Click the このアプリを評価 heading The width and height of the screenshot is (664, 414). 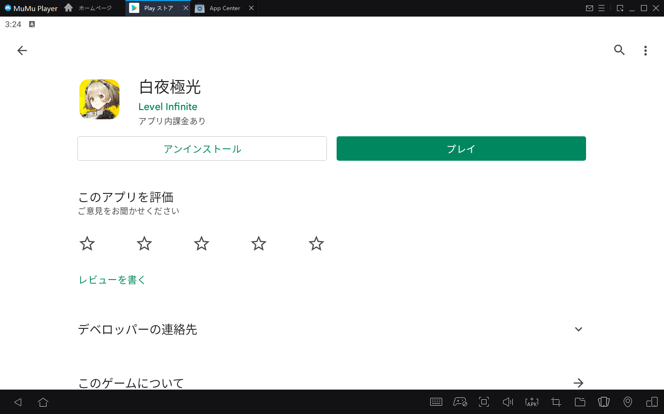[x=126, y=197]
